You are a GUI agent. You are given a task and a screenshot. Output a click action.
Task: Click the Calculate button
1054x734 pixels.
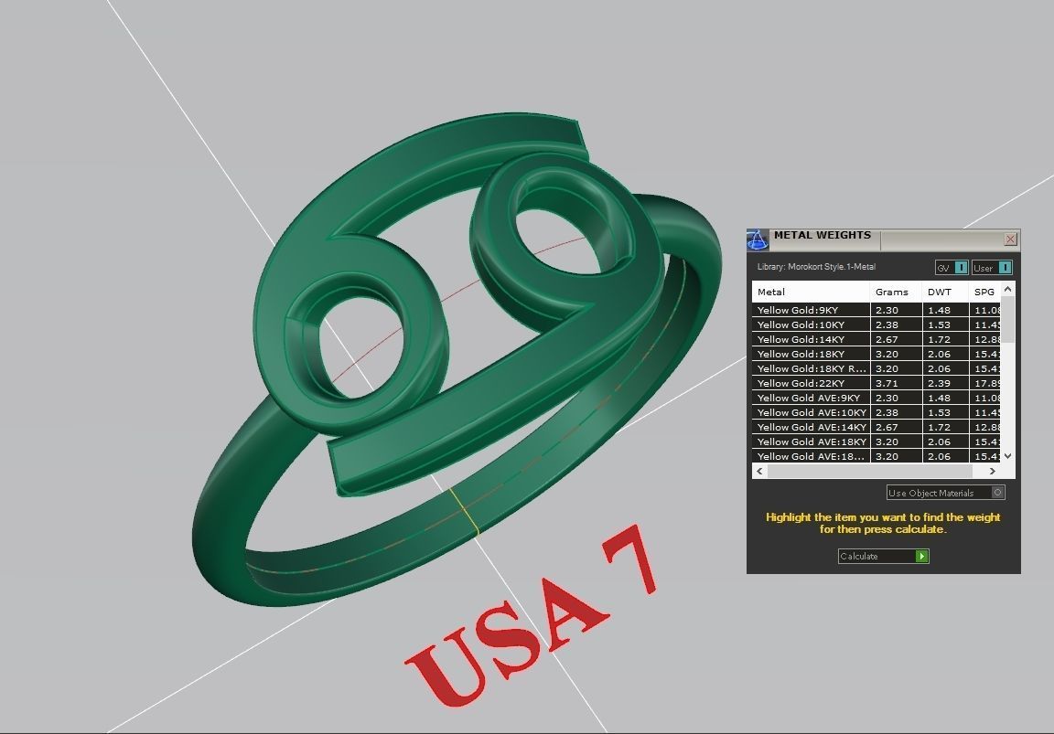coord(883,556)
